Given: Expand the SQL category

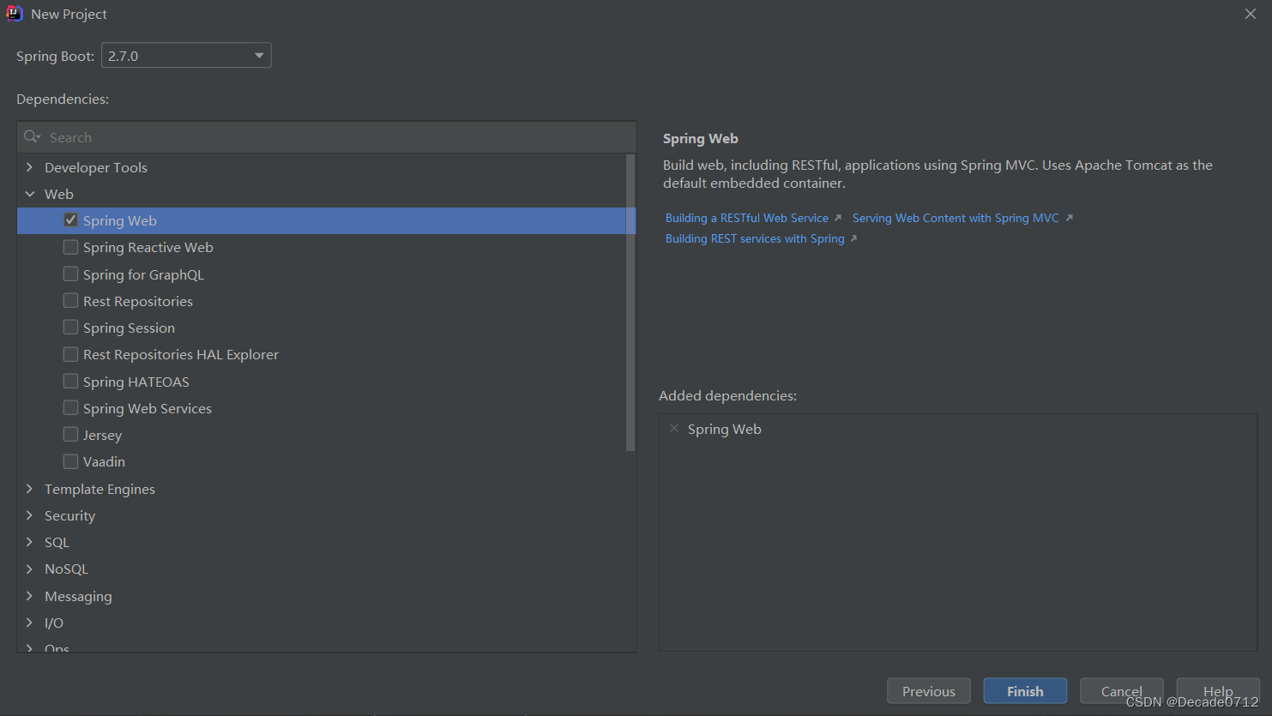Looking at the screenshot, I should [30, 542].
